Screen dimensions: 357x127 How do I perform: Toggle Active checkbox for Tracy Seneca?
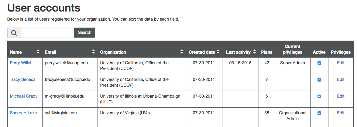pos(319,80)
